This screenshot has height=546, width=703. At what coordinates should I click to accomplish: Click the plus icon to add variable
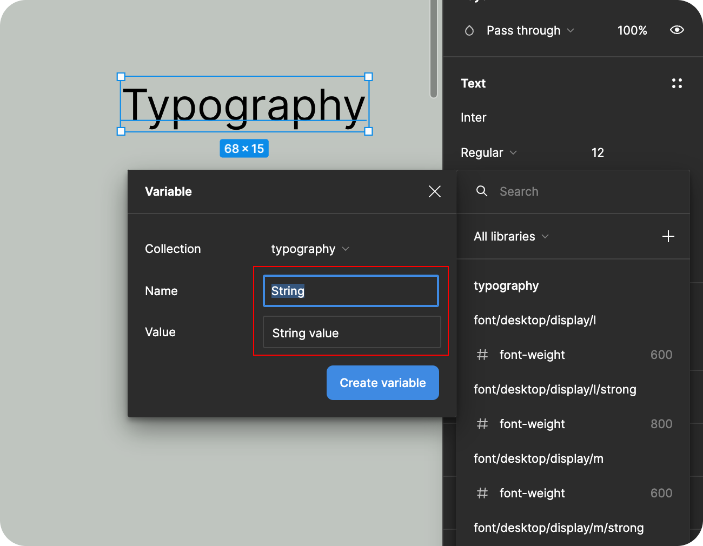click(x=668, y=236)
